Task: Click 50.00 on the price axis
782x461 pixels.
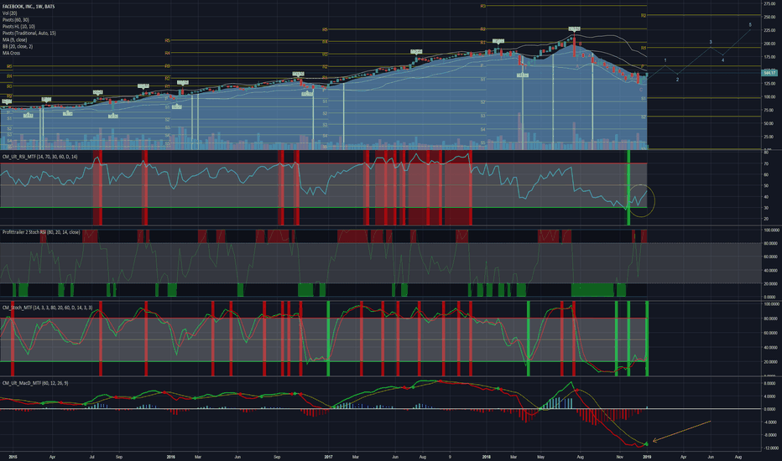Action: 769,123
